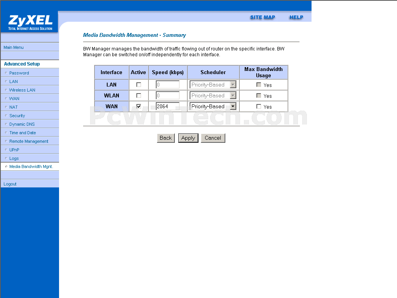The height and width of the screenshot is (298, 397).
Task: Open the Security settings page
Action: click(x=17, y=116)
